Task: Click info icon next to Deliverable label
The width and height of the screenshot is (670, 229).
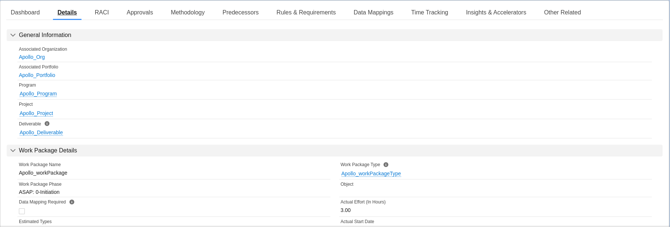Action: (x=47, y=124)
